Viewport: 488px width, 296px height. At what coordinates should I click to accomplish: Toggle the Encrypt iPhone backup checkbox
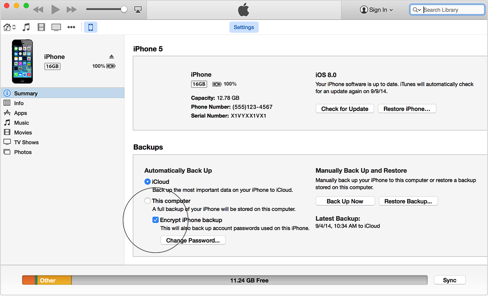(x=155, y=220)
